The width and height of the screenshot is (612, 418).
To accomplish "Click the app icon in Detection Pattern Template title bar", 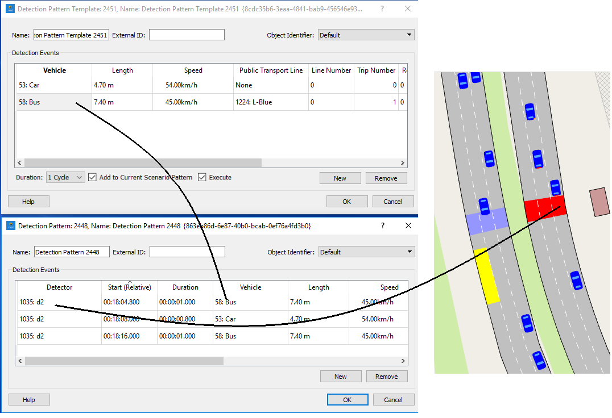I will click(x=11, y=9).
